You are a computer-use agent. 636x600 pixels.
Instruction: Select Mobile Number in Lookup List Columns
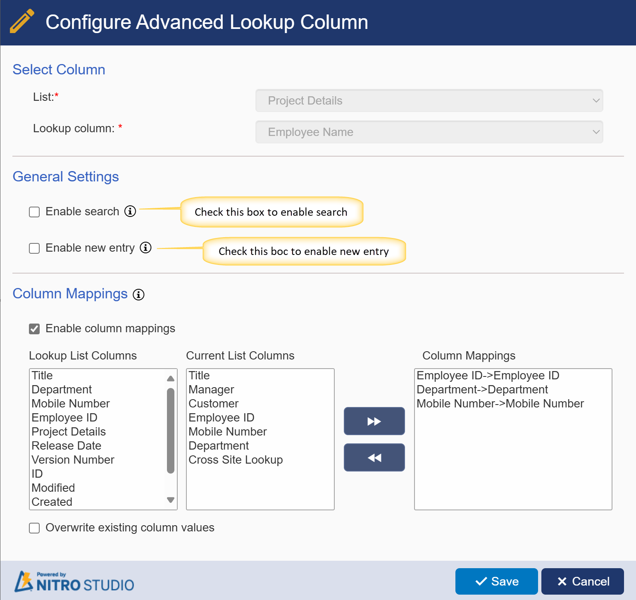point(98,404)
